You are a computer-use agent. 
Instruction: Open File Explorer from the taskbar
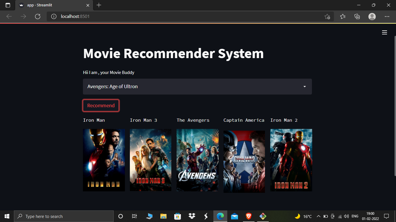click(x=163, y=216)
